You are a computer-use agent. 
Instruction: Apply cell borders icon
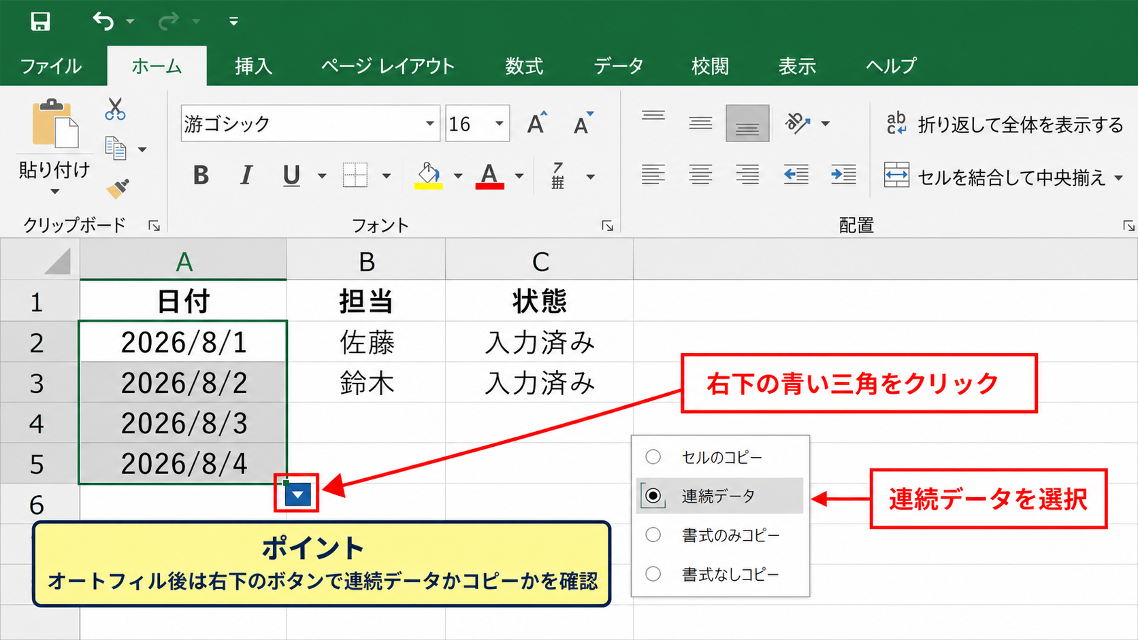pos(355,175)
